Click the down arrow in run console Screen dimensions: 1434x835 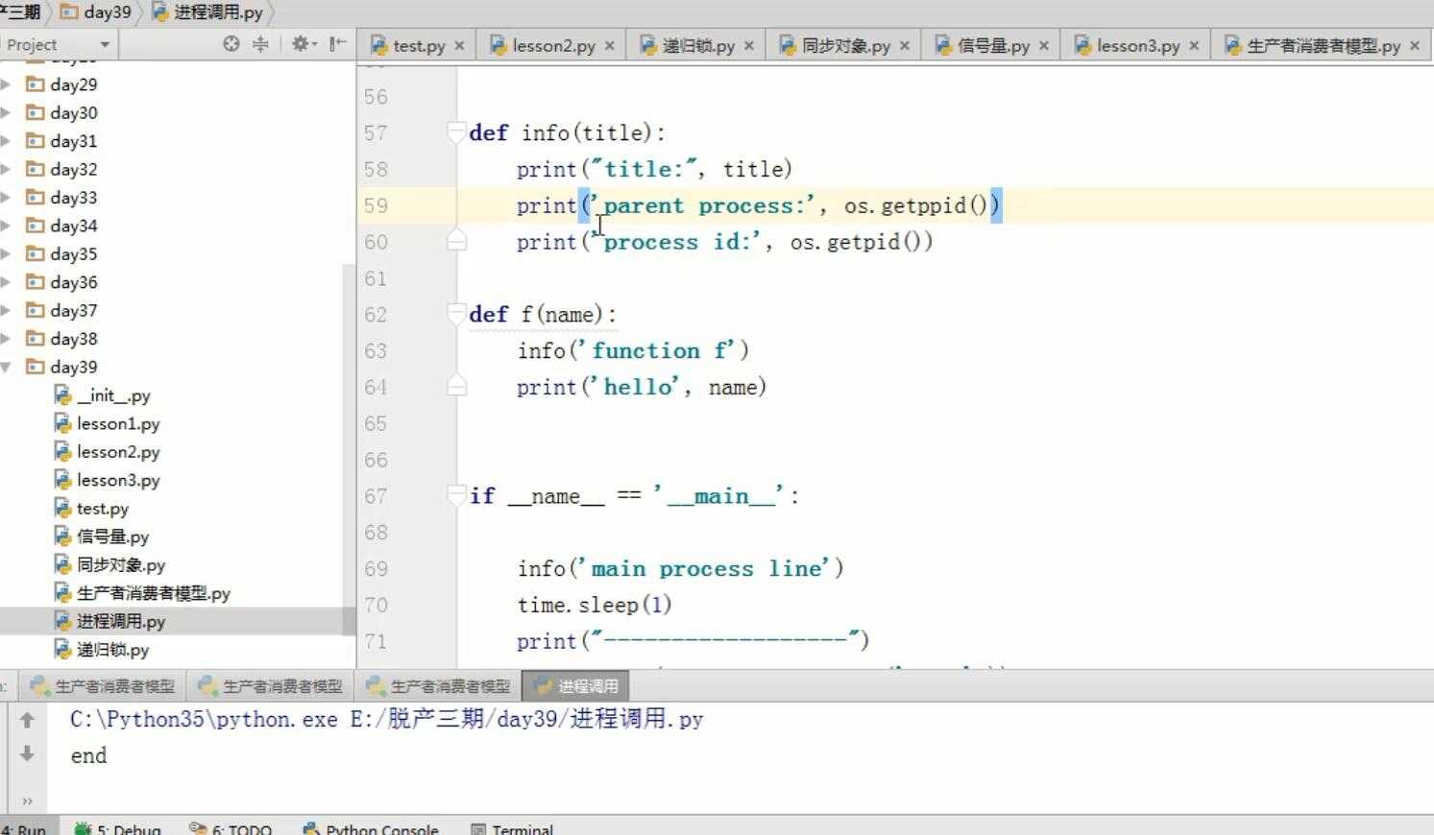tap(27, 754)
